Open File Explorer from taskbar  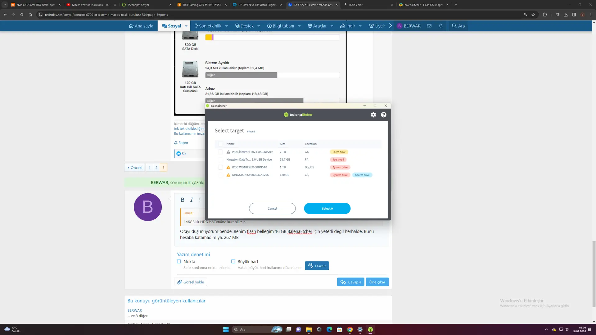309,329
